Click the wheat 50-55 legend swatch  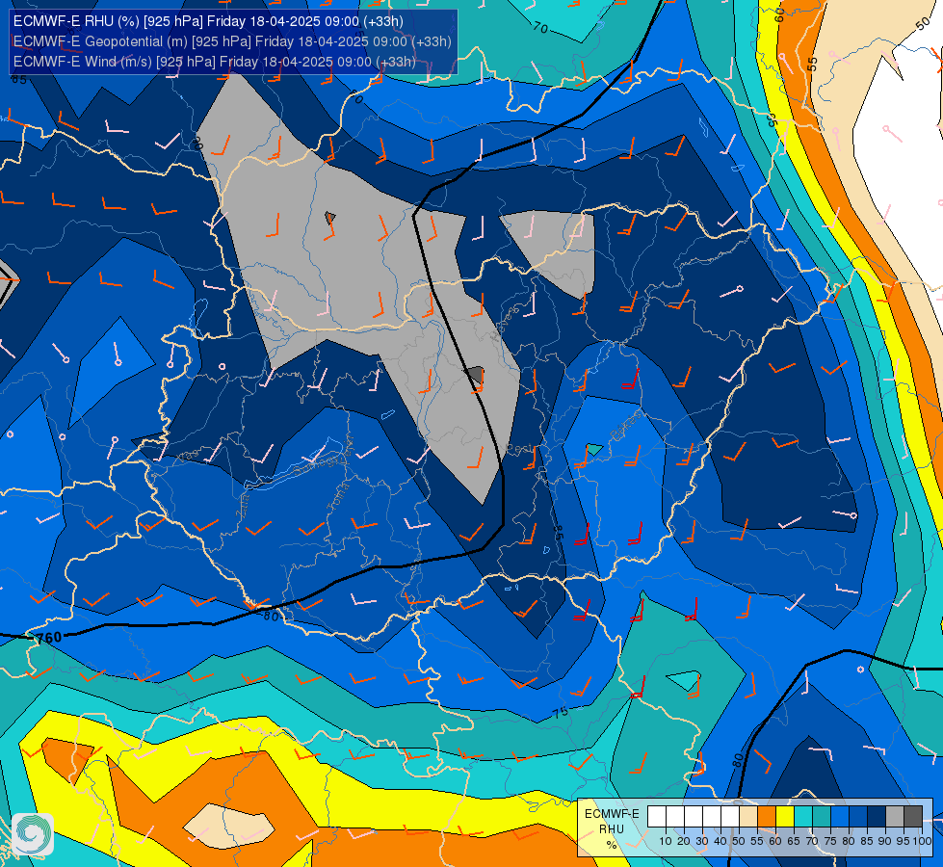pyautogui.click(x=748, y=817)
